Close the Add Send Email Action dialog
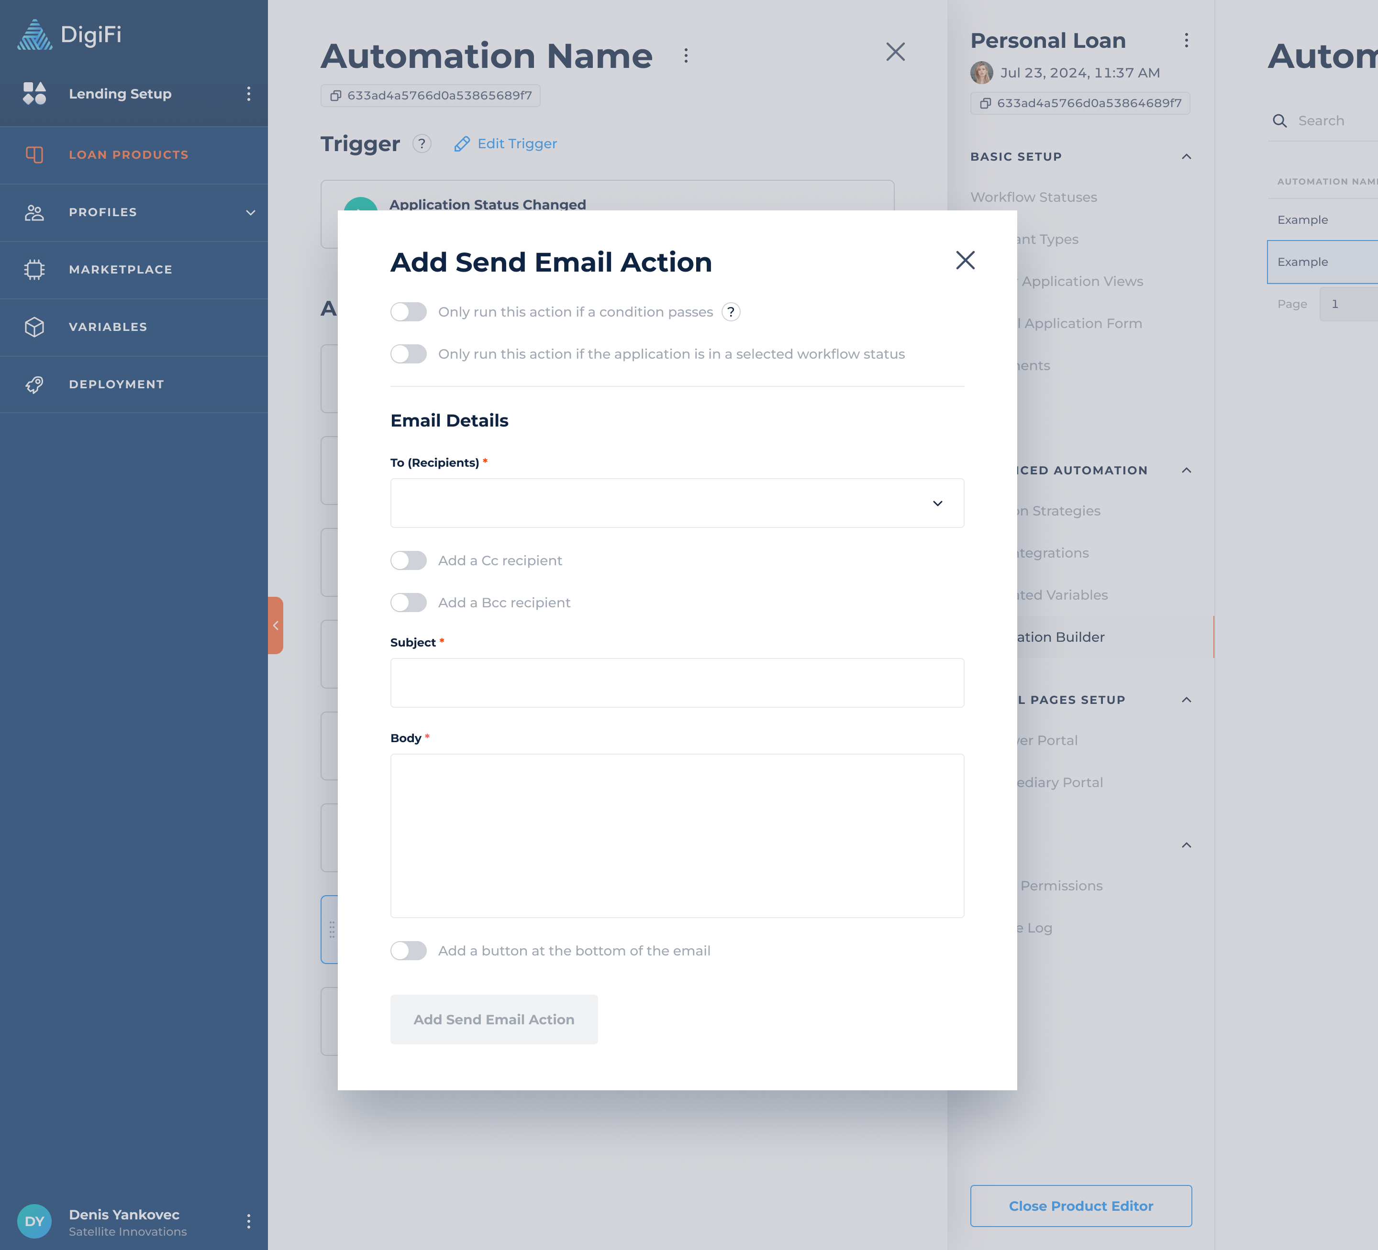The image size is (1378, 1250). (965, 260)
